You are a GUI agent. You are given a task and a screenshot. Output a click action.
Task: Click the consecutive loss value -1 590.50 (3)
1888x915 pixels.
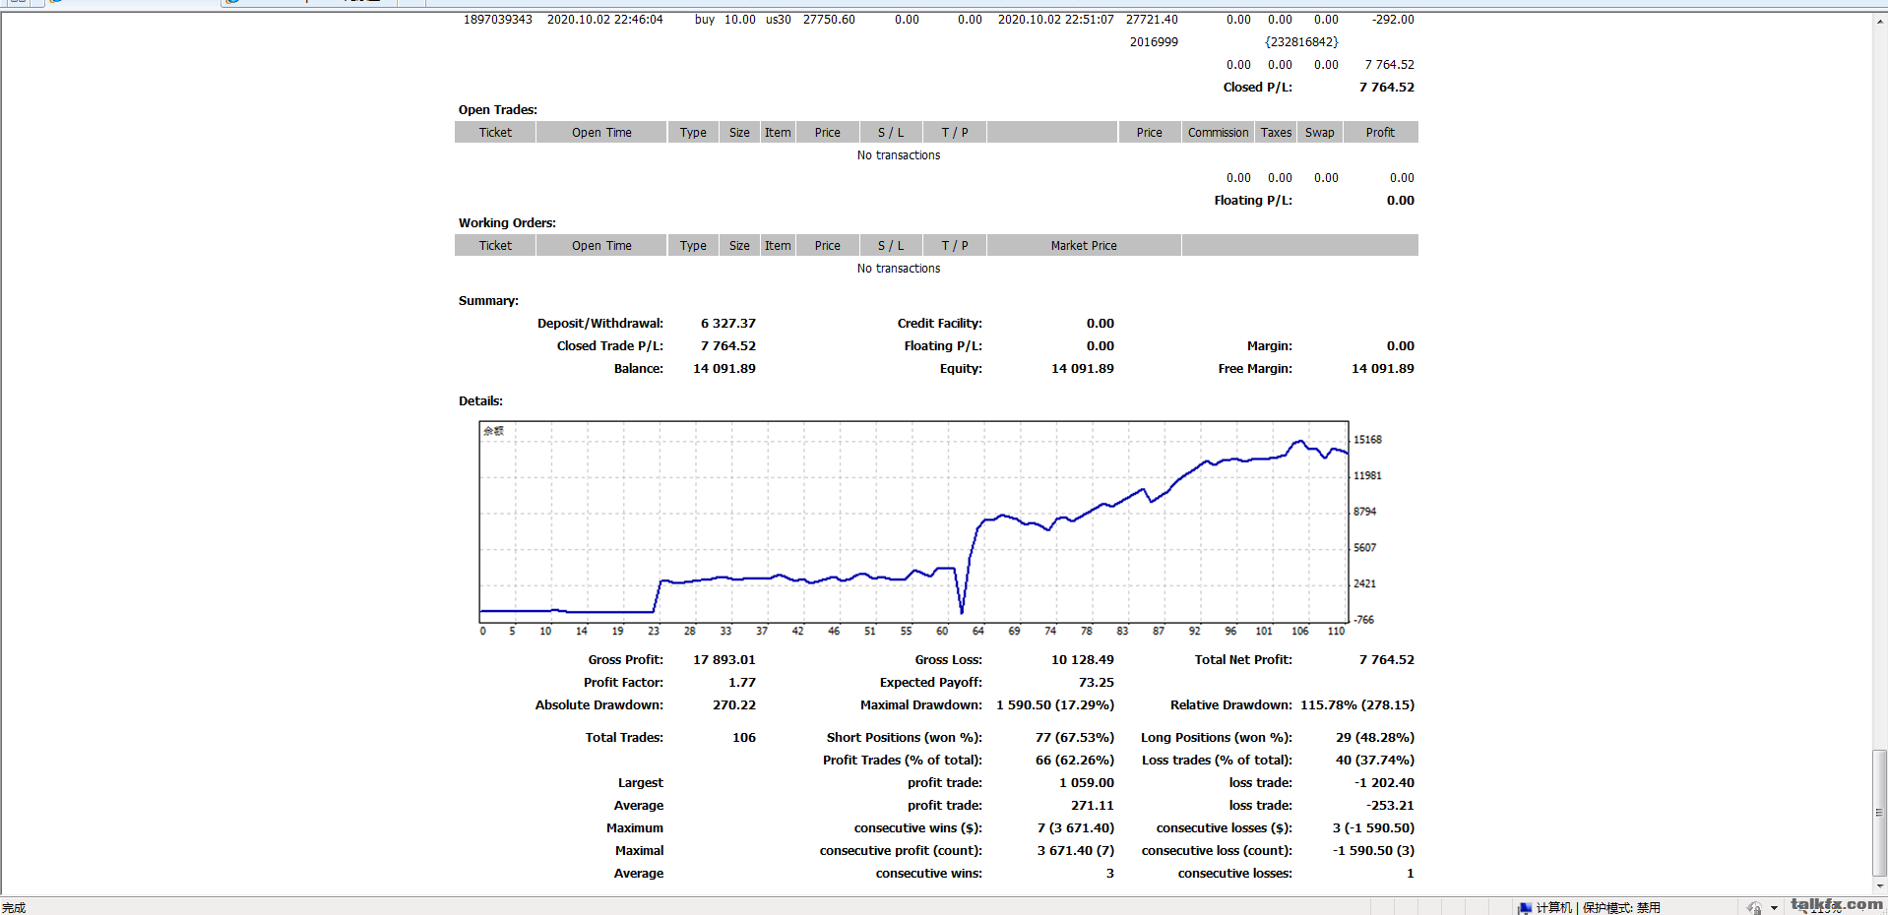[1373, 851]
